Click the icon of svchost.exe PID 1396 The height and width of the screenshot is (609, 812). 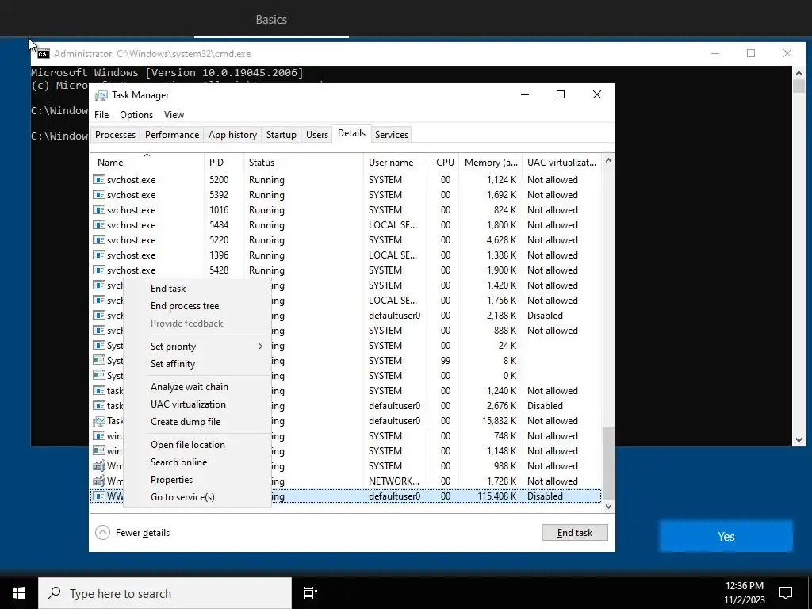click(99, 255)
